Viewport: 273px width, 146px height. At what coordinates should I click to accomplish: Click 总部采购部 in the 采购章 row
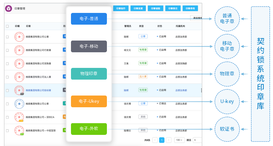click(181, 64)
